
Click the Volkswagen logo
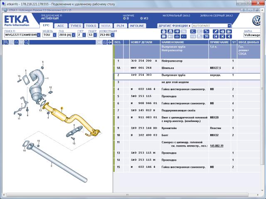coord(256,20)
